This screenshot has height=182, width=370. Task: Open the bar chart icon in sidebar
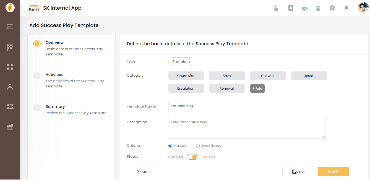click(10, 127)
